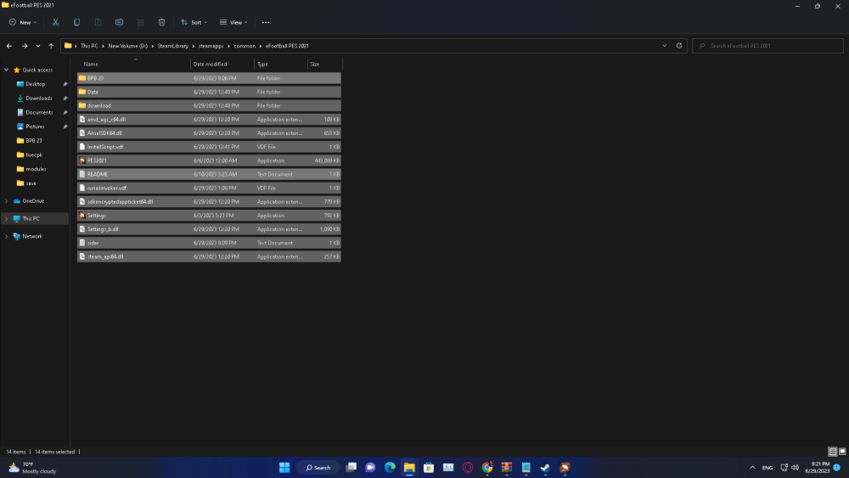Click the Rename icon in toolbar
Viewport: 849px width, 478px height.
120,22
